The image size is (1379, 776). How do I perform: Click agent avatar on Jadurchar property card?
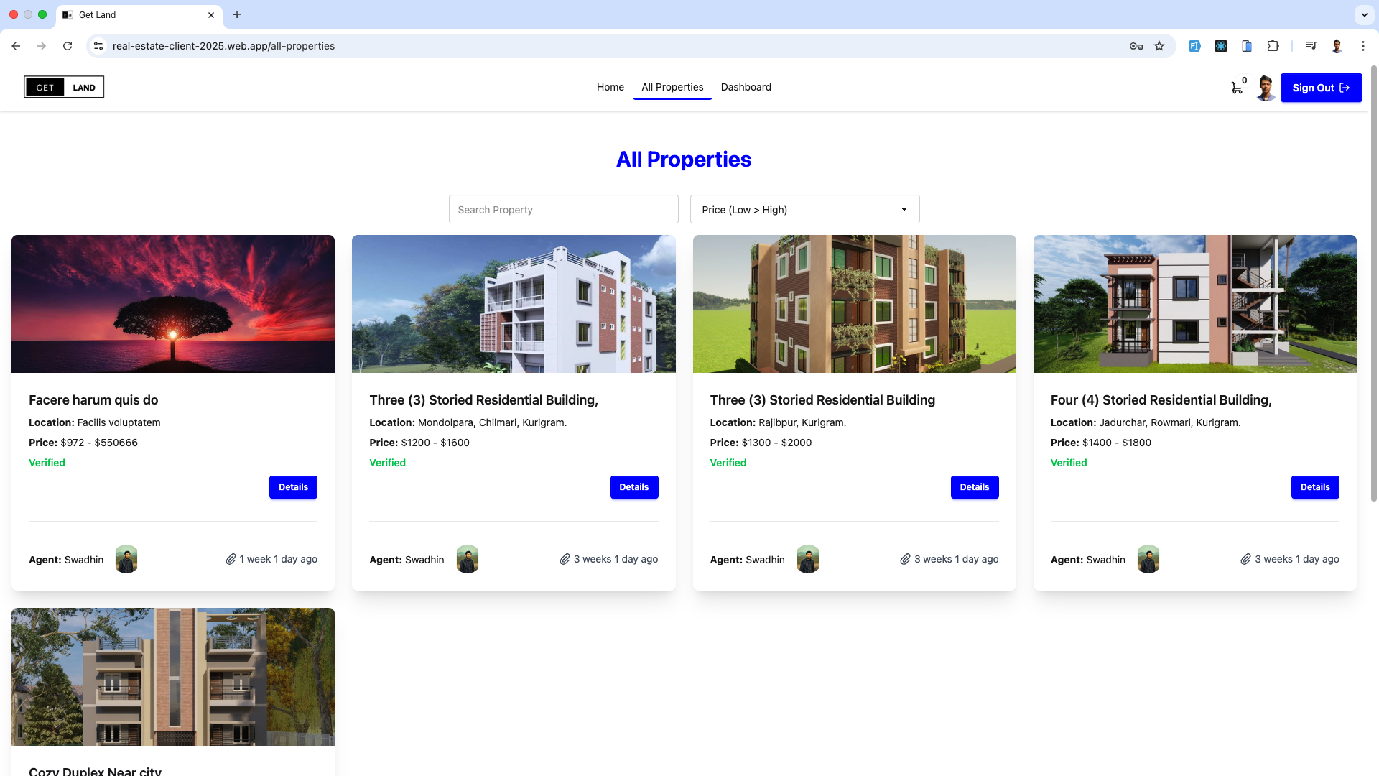[1148, 559]
